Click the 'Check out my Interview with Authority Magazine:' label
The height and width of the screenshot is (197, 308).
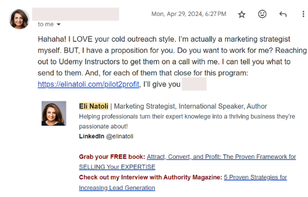coord(151,177)
